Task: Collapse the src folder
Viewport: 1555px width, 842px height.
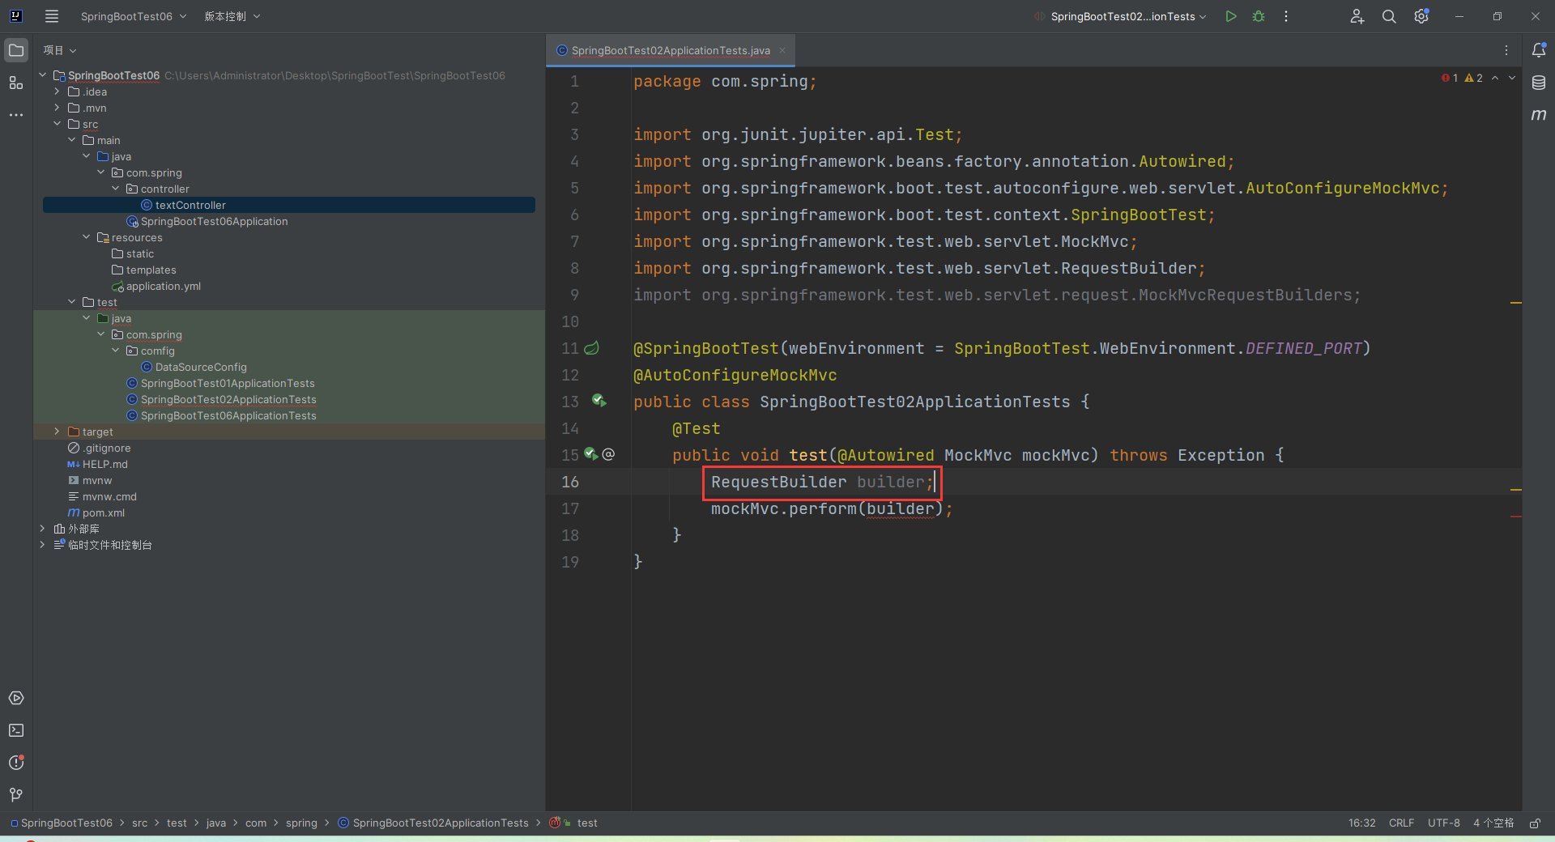Action: pos(57,124)
